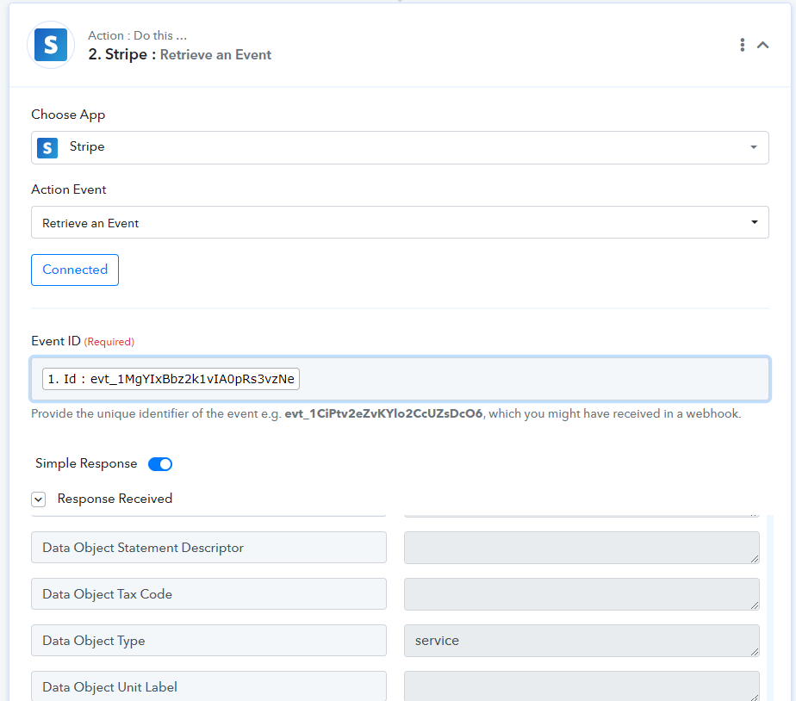Collapse the Response Received section

tap(38, 499)
